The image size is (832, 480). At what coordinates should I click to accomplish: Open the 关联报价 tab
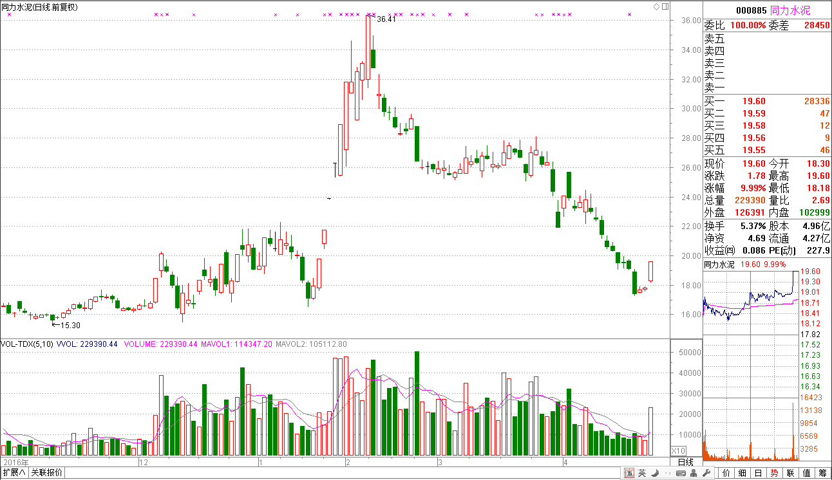point(47,473)
